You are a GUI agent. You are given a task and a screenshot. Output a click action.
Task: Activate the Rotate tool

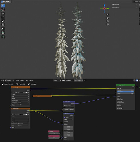click(x=3, y=17)
